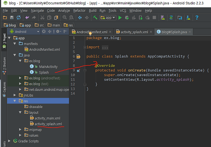211x147 pixels.
Task: Open the AVD Manager icon
Action: click(x=163, y=18)
